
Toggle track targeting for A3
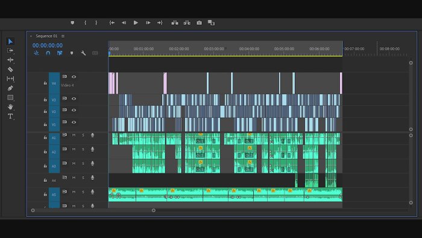coord(54,166)
